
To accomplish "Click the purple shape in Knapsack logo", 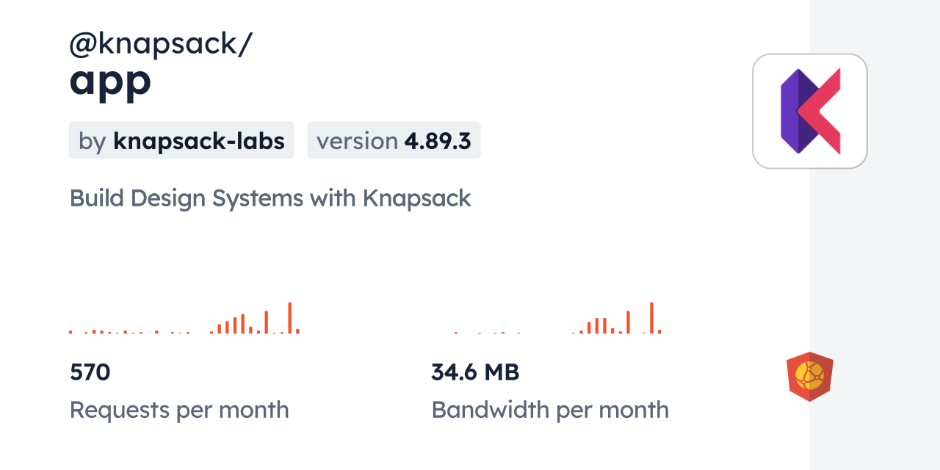I will click(790, 112).
